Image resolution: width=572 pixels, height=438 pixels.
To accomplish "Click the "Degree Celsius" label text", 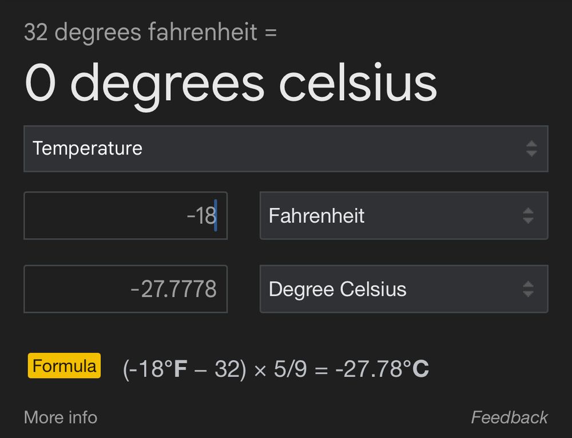I will click(x=337, y=289).
